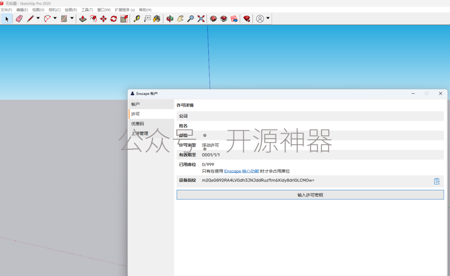Screen dimensions: 450x276
Task: Open the 视图(V) menu
Action: [x=38, y=10]
